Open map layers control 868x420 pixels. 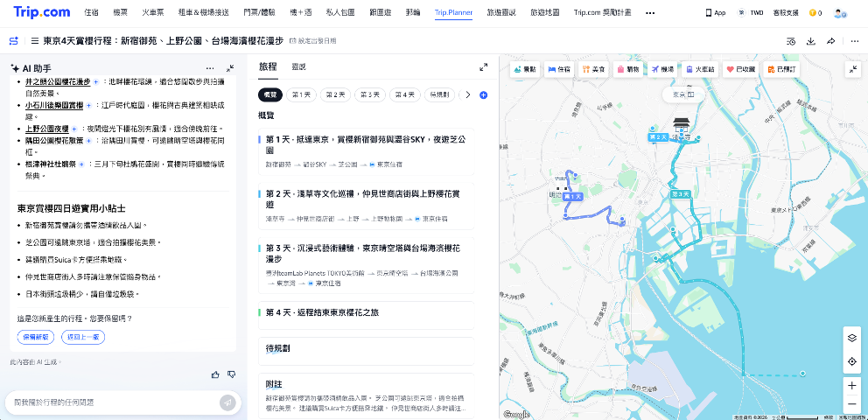tap(852, 338)
